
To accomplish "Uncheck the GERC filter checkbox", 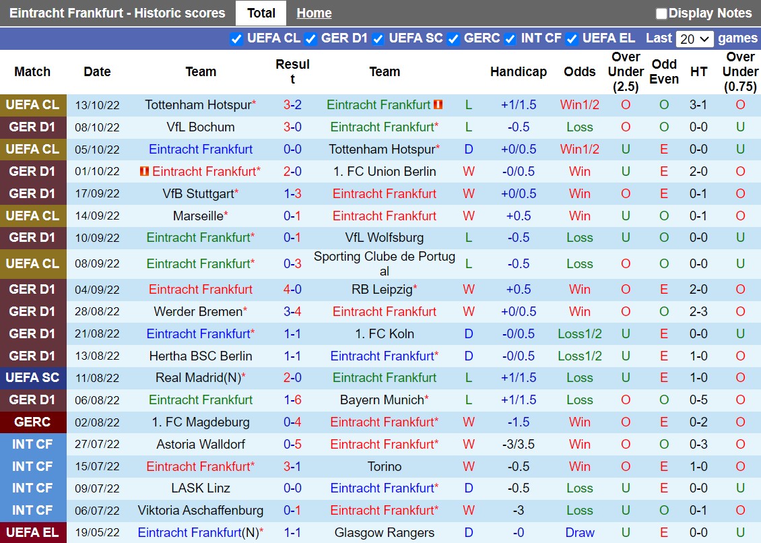I will (x=453, y=39).
